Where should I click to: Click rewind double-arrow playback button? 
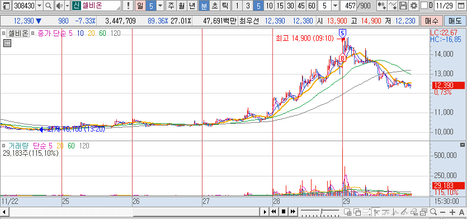(273, 212)
